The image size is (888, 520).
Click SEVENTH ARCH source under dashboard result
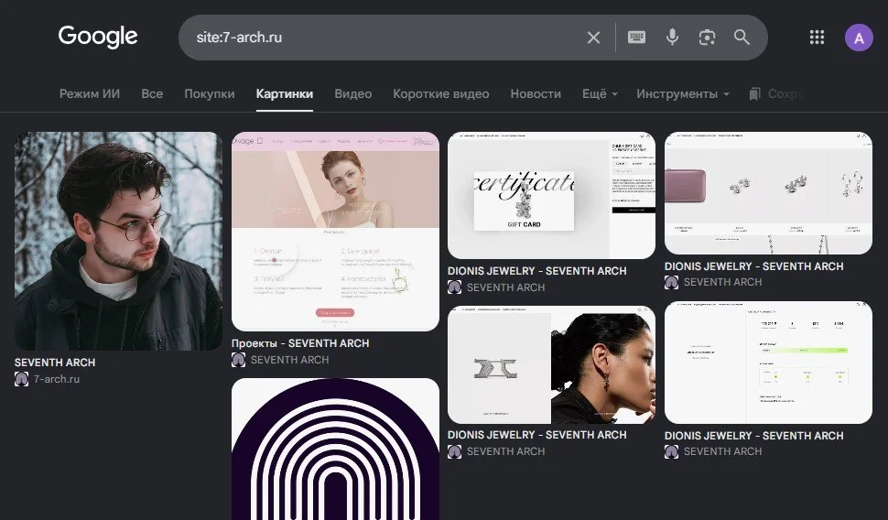722,451
